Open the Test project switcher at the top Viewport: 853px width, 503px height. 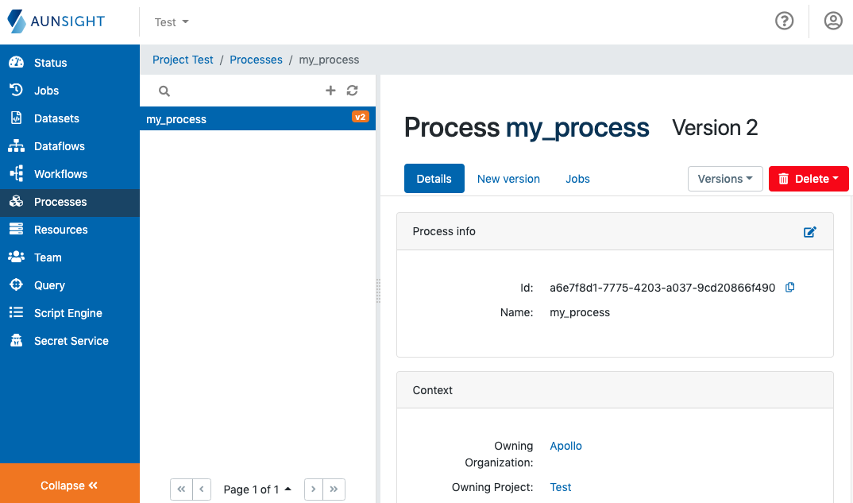(x=171, y=21)
